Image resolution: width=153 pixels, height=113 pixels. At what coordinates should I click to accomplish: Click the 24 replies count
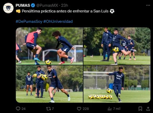[23, 109]
